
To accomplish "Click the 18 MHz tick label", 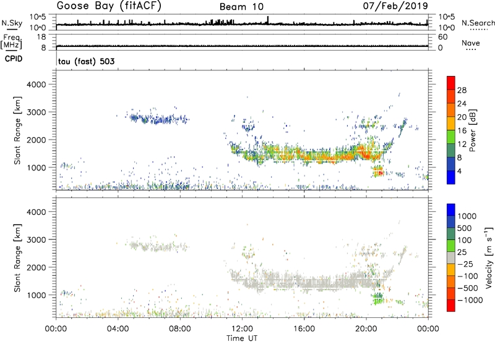I will pyautogui.click(x=41, y=37).
